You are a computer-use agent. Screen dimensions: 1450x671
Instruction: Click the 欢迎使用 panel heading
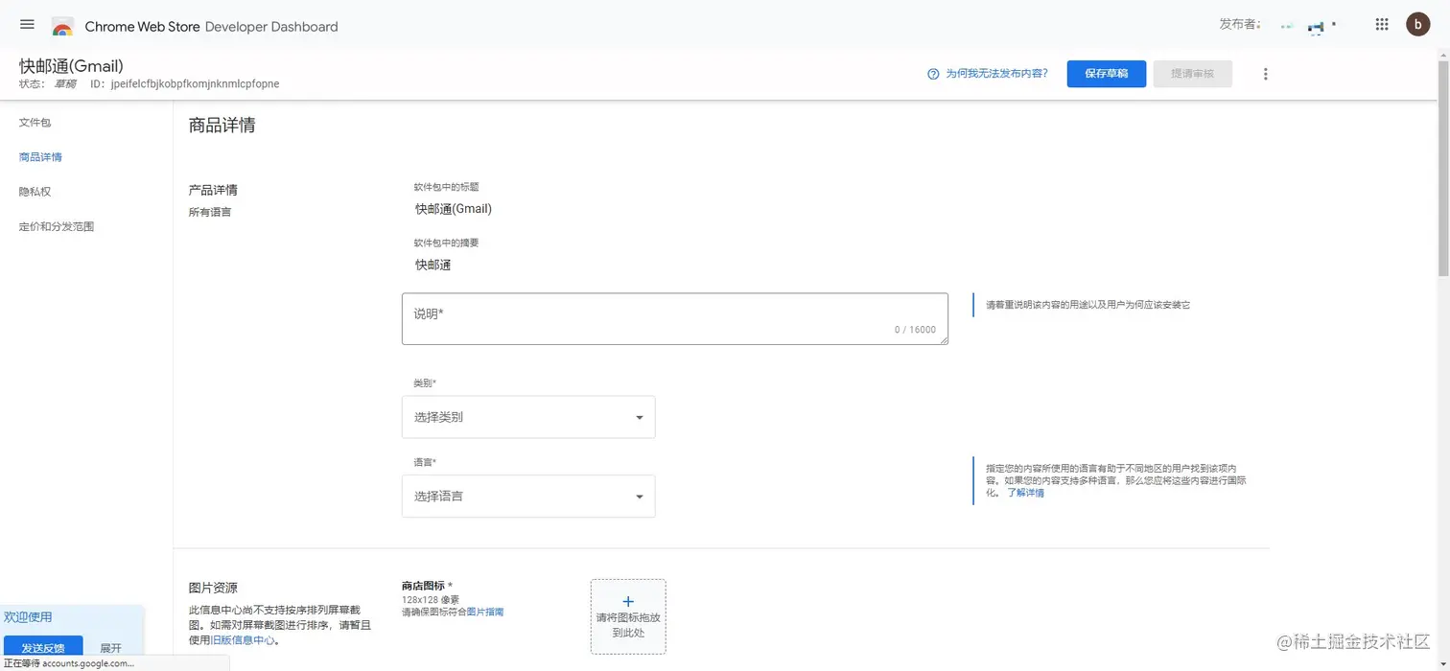[x=28, y=617]
